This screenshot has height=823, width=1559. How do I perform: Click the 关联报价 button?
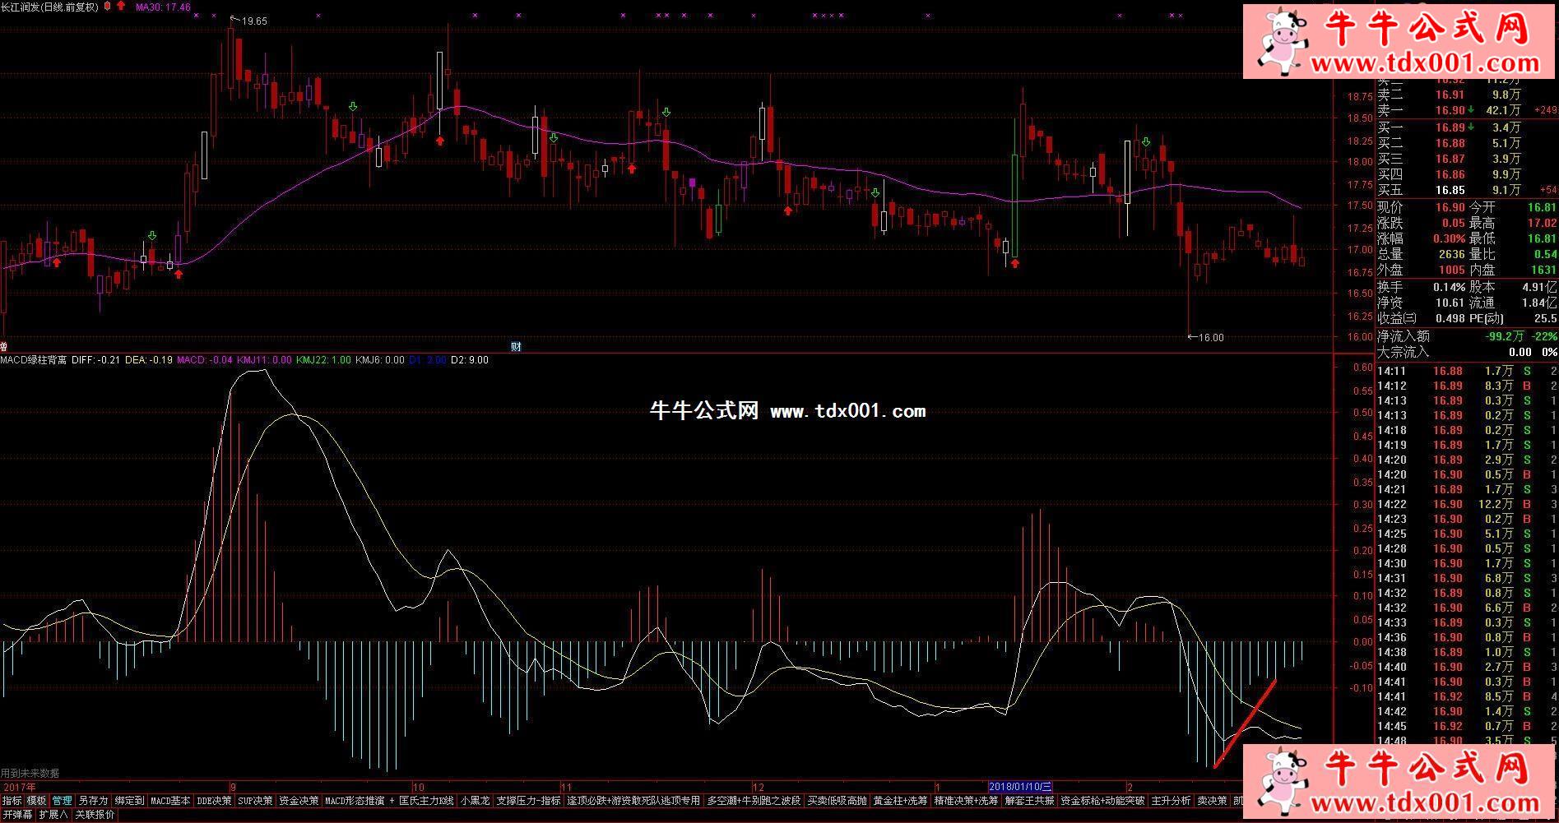click(95, 815)
